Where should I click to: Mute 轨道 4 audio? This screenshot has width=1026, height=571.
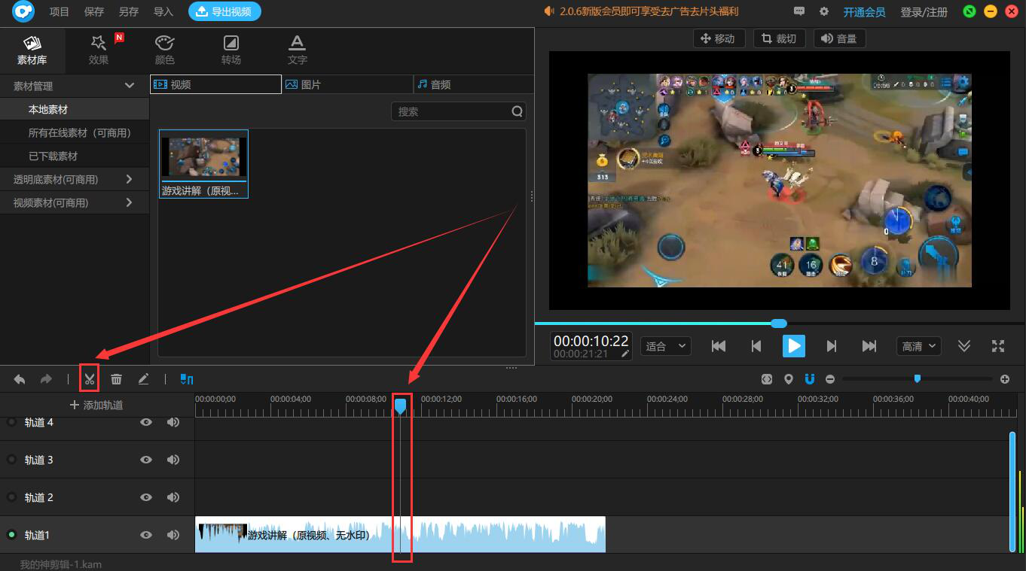tap(173, 422)
